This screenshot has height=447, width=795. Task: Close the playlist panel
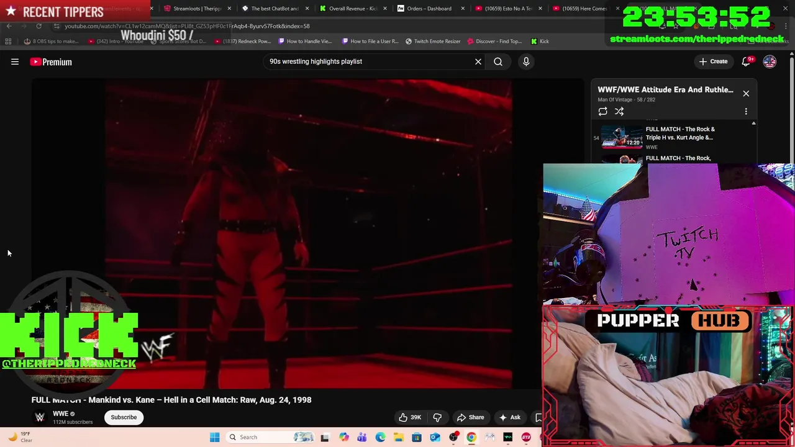pos(746,93)
